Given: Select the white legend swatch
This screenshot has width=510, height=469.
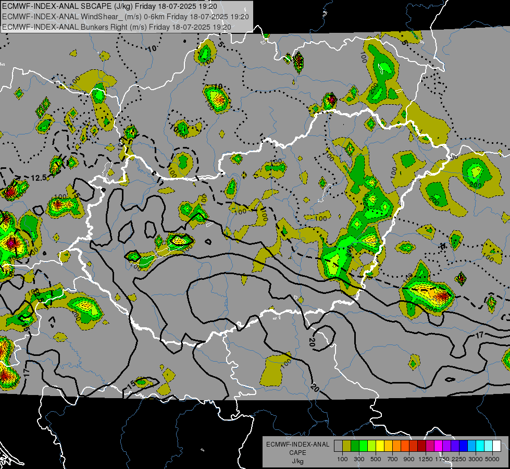Looking at the screenshot, I should (x=496, y=446).
